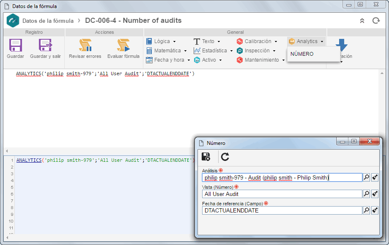This screenshot has width=389, height=245.
Task: Click the Mantenimiento icon
Action: click(240, 60)
